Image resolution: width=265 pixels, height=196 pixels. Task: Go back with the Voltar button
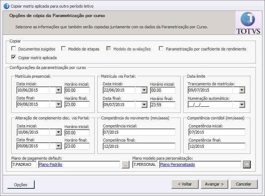click(x=185, y=184)
